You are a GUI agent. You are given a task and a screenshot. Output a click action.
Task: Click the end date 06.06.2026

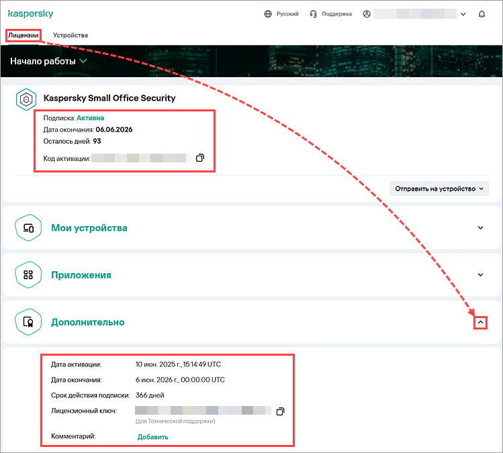coord(114,130)
